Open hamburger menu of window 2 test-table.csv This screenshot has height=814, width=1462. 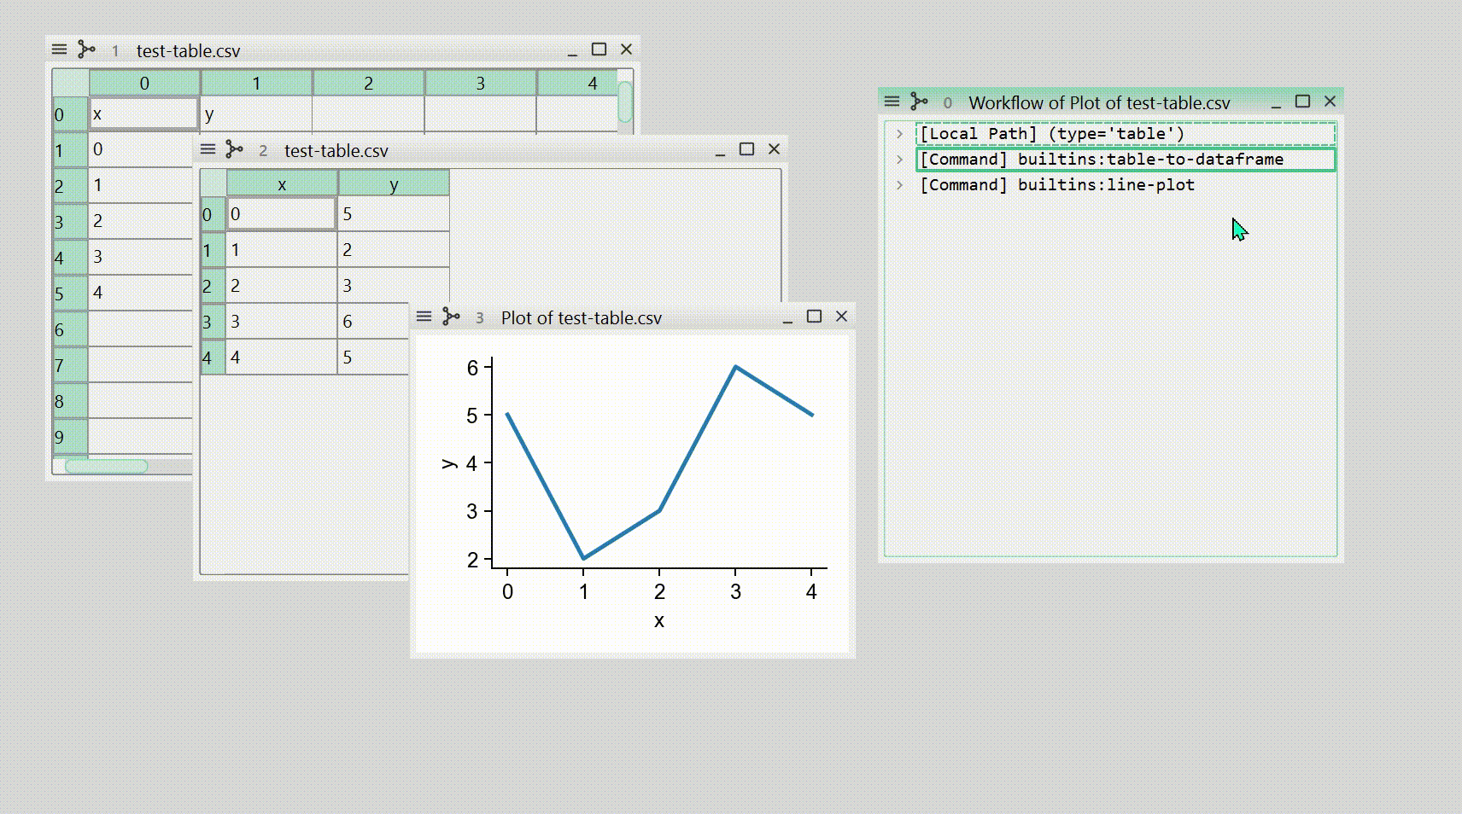(x=208, y=149)
